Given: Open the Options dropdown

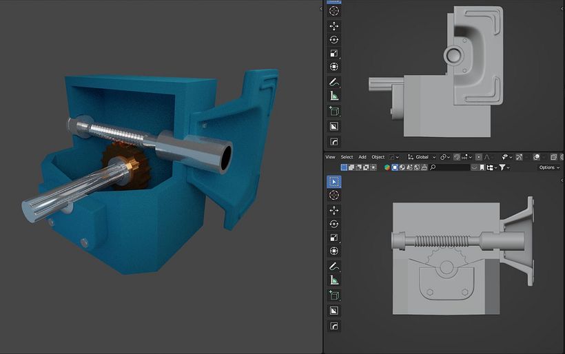Looking at the screenshot, I should (x=550, y=167).
